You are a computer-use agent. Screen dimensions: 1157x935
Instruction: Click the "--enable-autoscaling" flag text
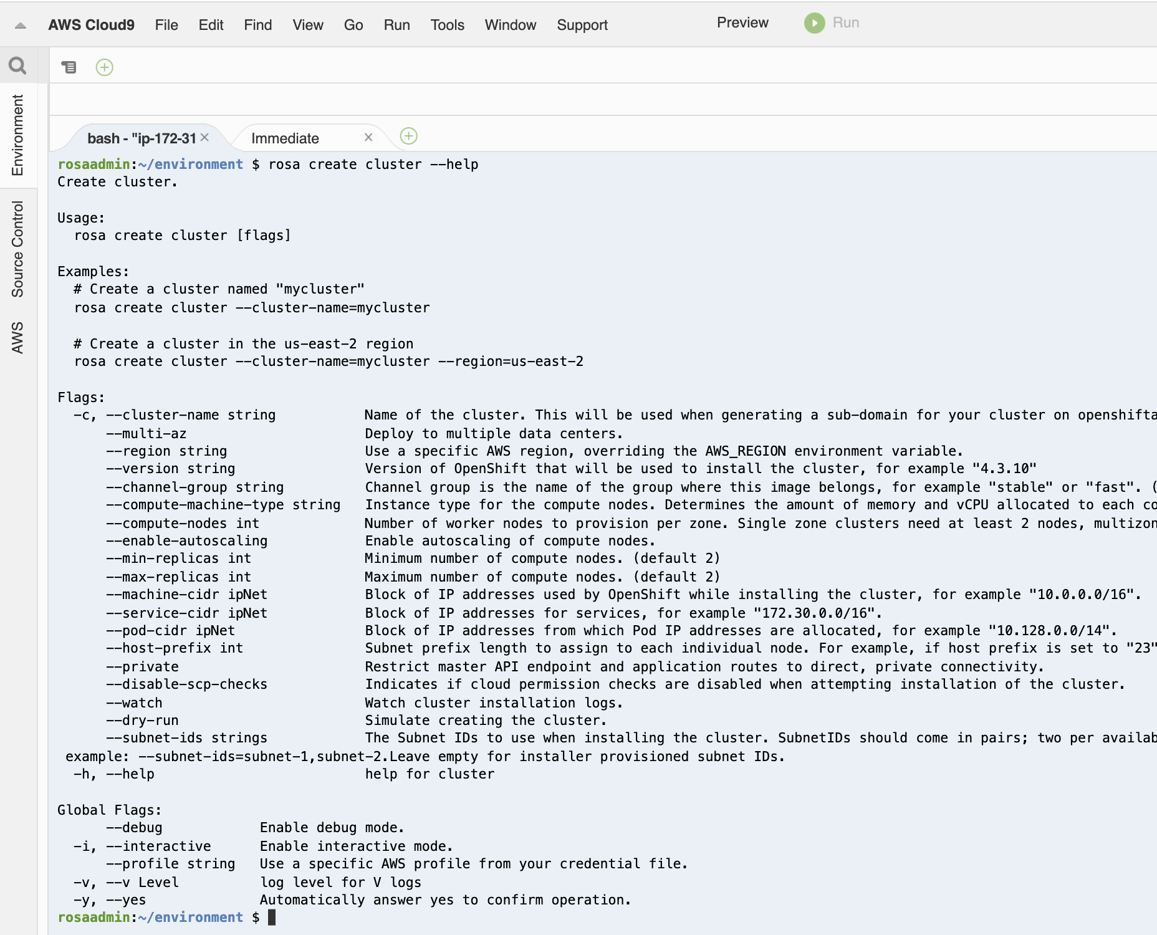[x=187, y=541]
